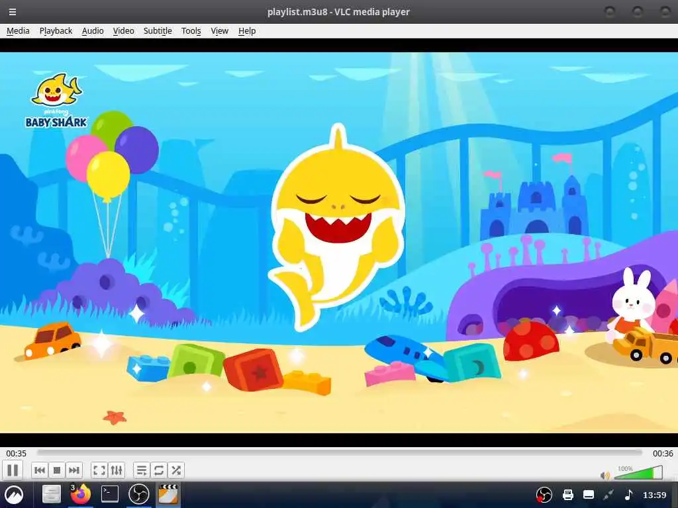678x508 pixels.
Task: Open the window menu hamburger icon
Action: pos(13,12)
